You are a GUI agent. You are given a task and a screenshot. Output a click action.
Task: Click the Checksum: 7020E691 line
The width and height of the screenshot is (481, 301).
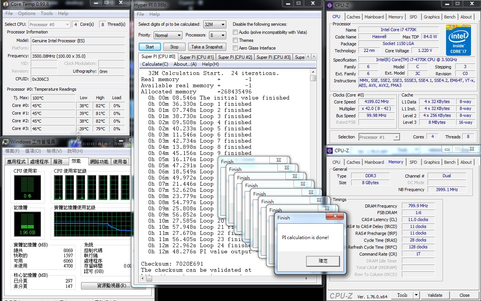click(172, 264)
